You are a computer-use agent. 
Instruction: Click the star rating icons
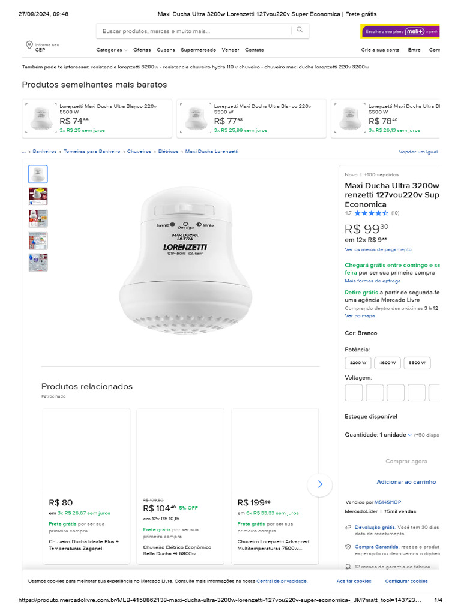tap(371, 213)
